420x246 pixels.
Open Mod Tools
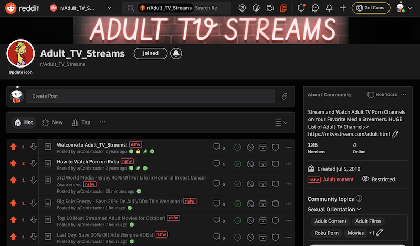[382, 95]
